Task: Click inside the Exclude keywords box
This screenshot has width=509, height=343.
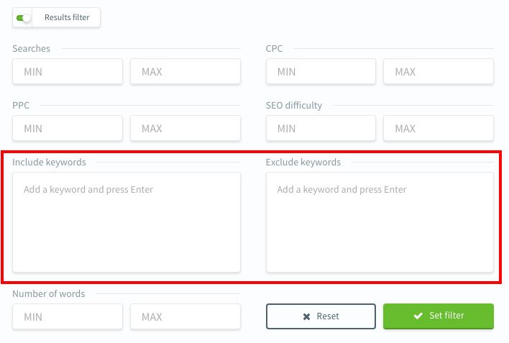Action: 380,222
